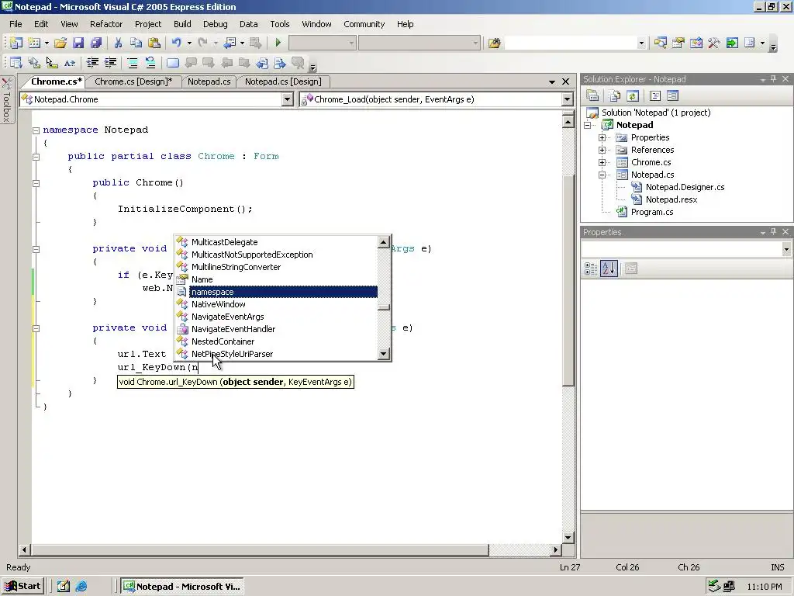The height and width of the screenshot is (596, 794).
Task: Click the Navigate Backward icon
Action: pyautogui.click(x=230, y=43)
